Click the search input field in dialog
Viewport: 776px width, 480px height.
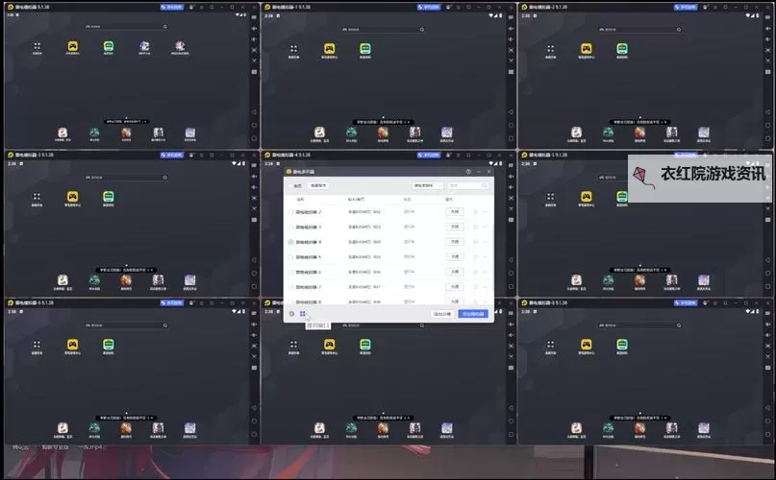tap(466, 185)
